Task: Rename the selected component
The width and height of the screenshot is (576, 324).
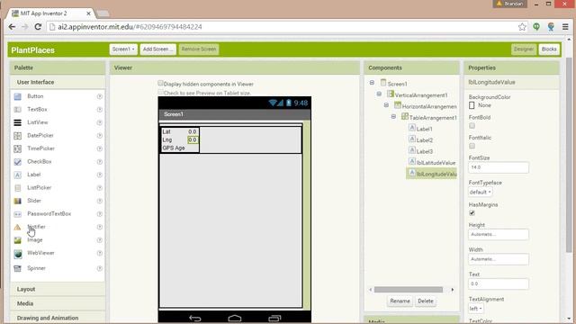Action: click(x=400, y=301)
